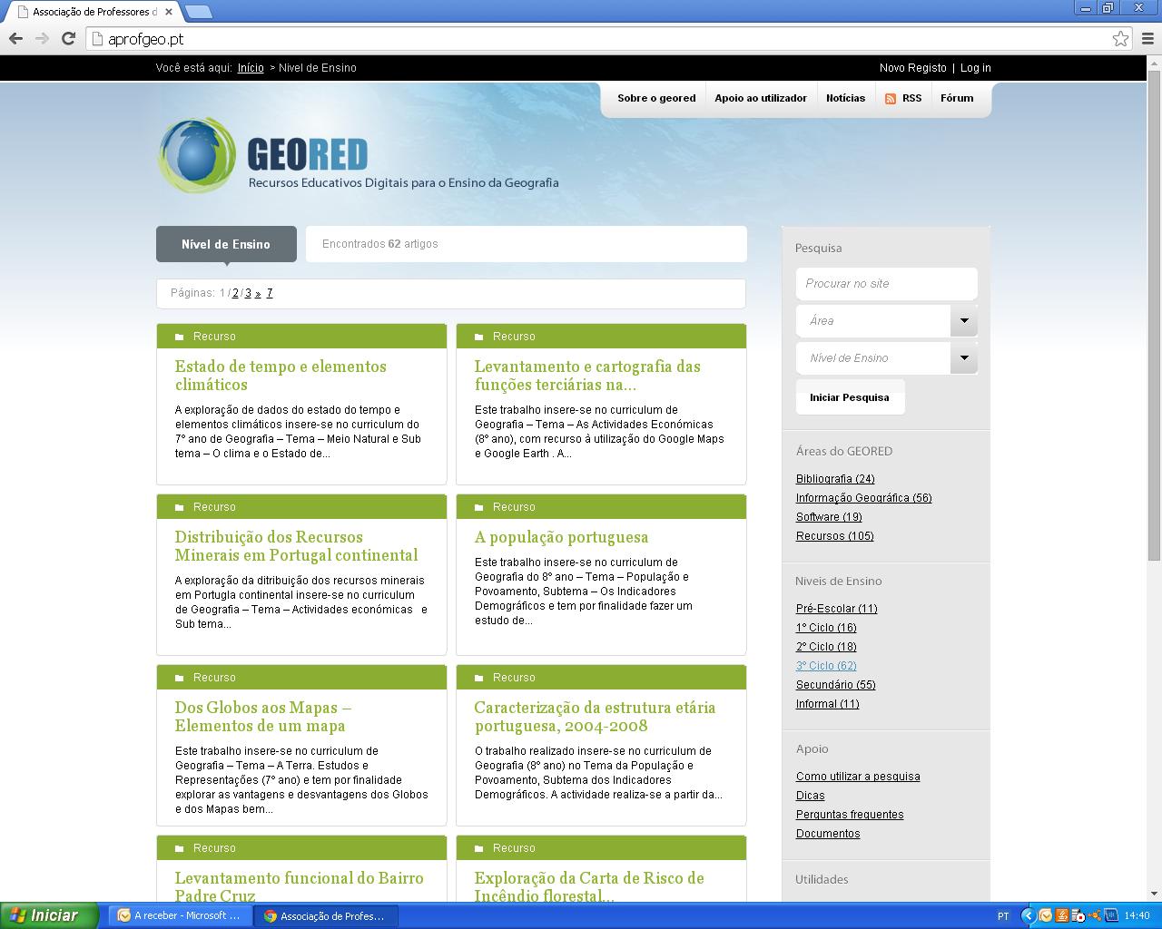Click the GEORED globe logo
Image resolution: width=1162 pixels, height=929 pixels.
click(x=197, y=155)
